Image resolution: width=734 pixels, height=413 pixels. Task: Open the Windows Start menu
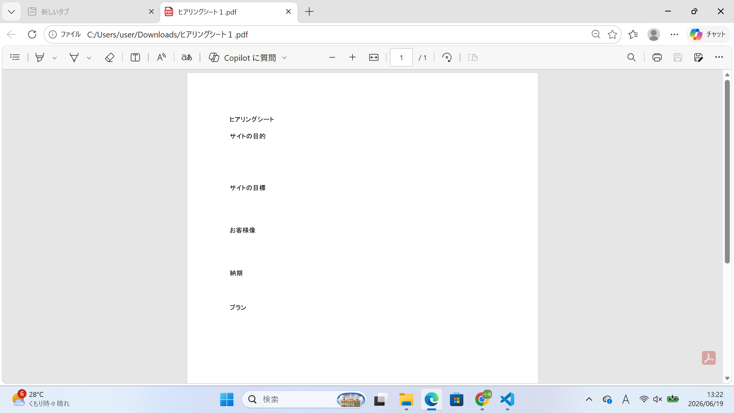(227, 400)
